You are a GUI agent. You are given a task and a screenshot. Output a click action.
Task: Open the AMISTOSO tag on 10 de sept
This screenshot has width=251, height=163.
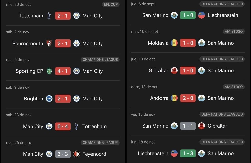tap(234, 31)
